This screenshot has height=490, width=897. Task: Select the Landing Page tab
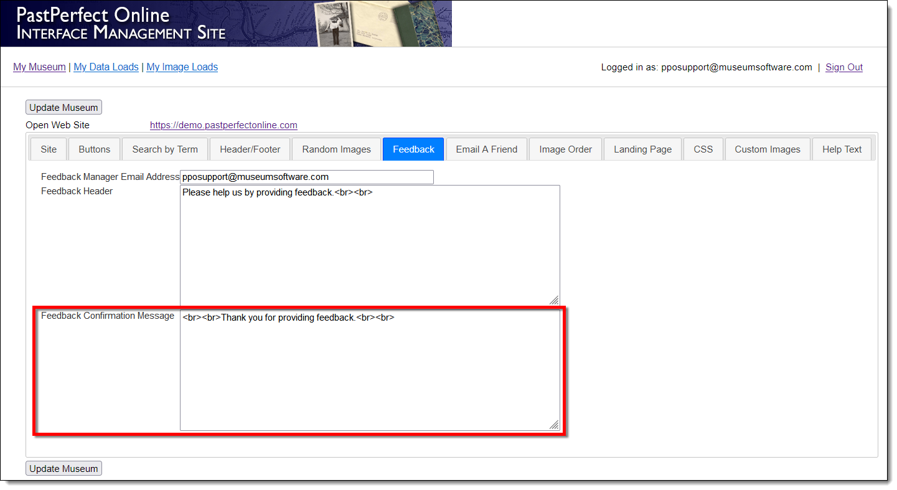[x=642, y=149]
